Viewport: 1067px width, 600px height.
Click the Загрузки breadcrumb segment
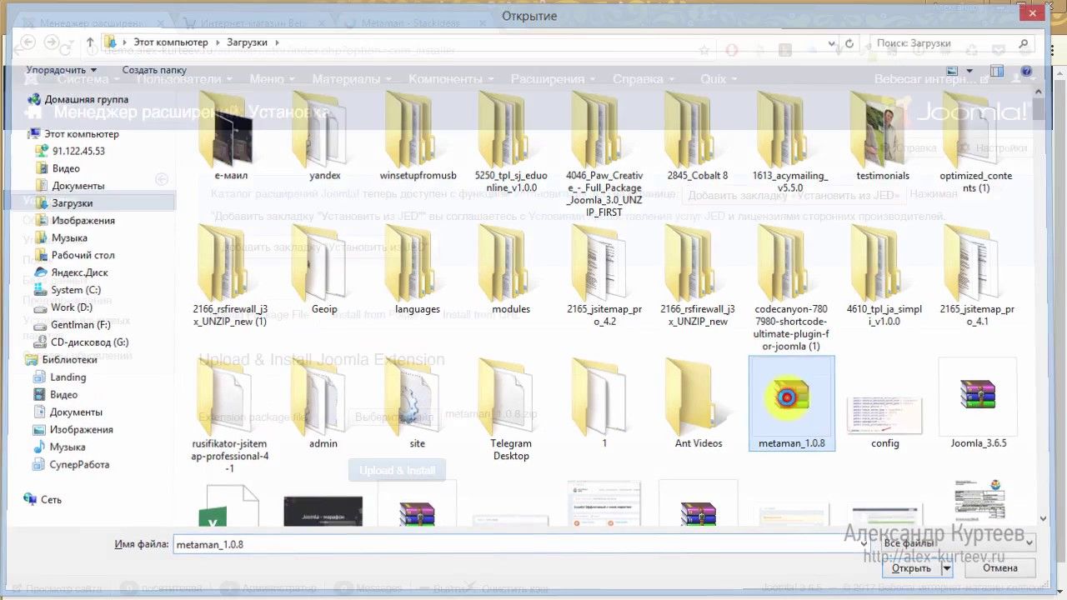click(248, 42)
